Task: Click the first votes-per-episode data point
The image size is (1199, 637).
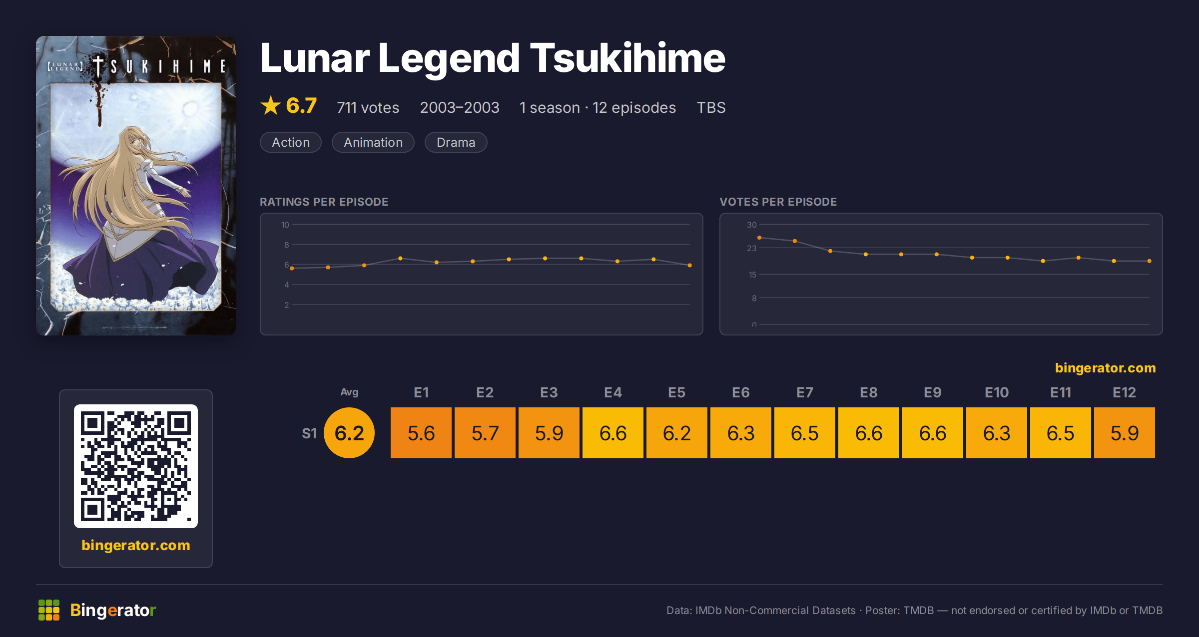Action: coord(759,238)
